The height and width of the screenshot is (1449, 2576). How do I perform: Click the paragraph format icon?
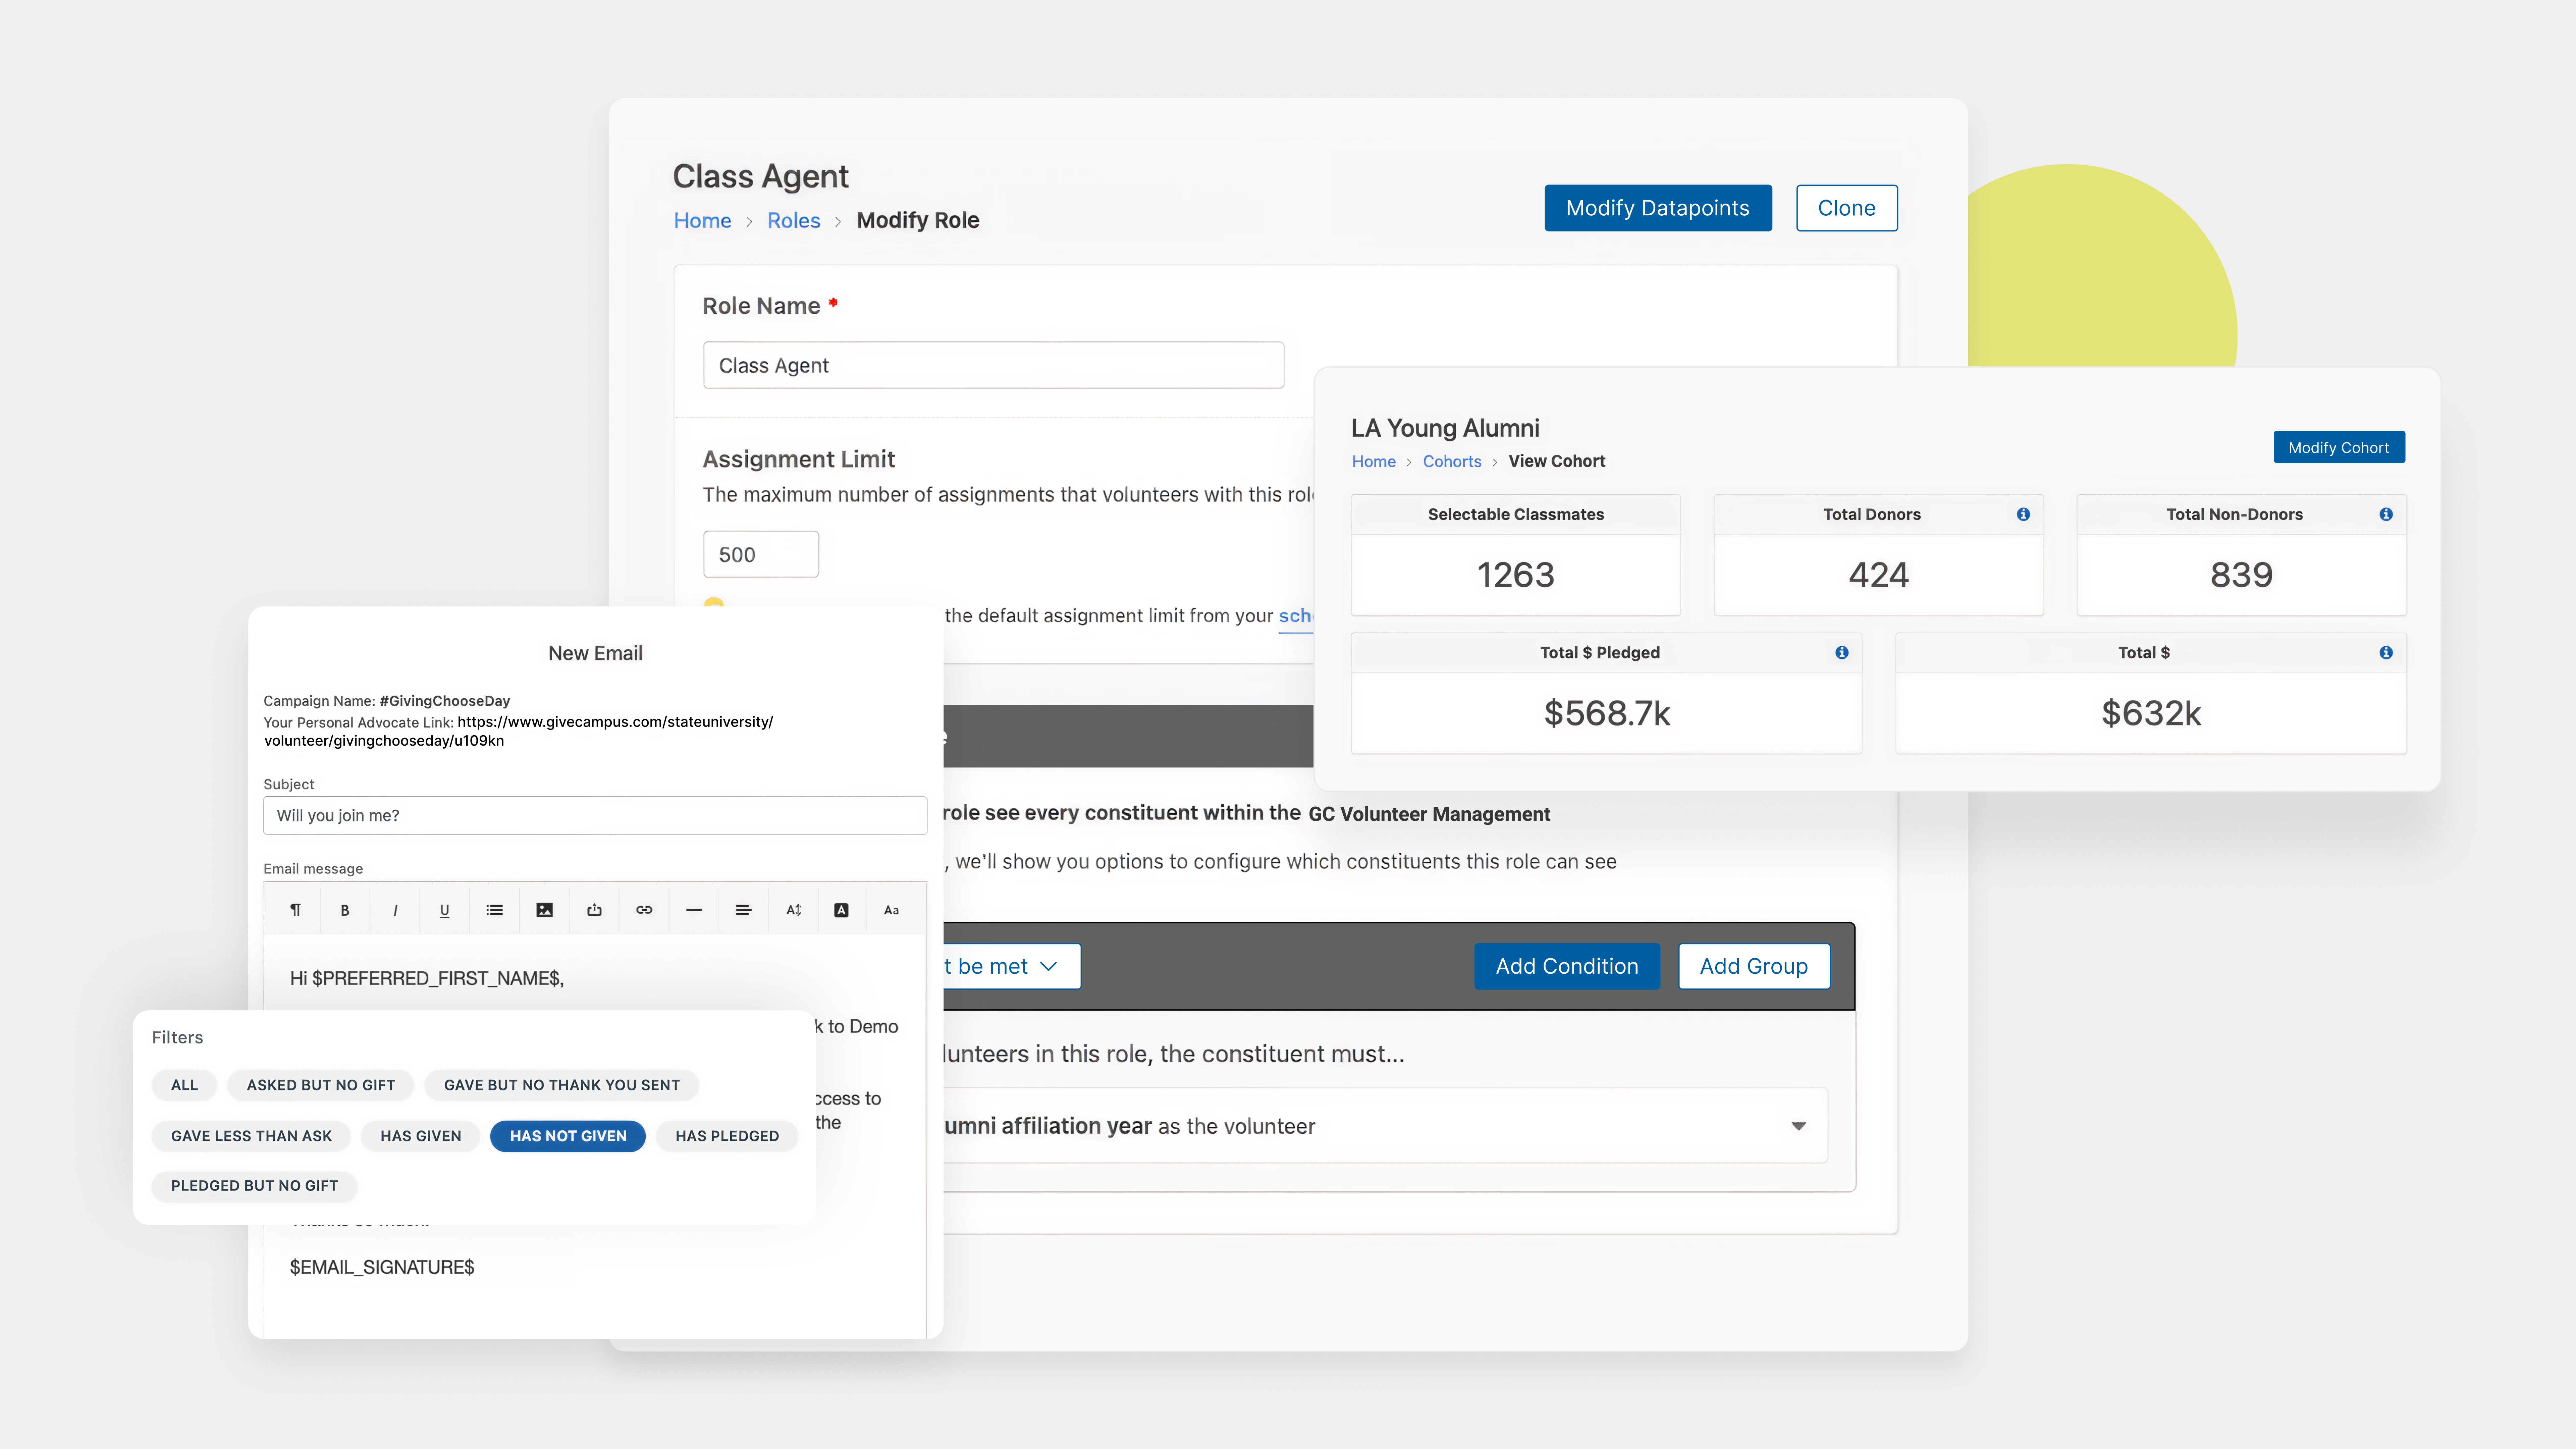[295, 910]
